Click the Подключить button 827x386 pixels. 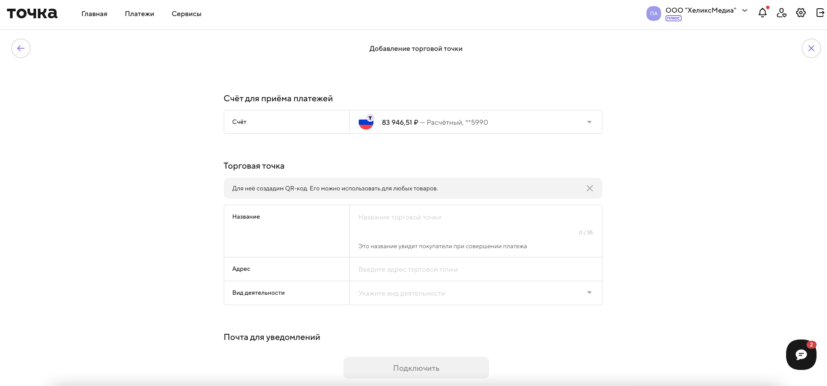[416, 368]
